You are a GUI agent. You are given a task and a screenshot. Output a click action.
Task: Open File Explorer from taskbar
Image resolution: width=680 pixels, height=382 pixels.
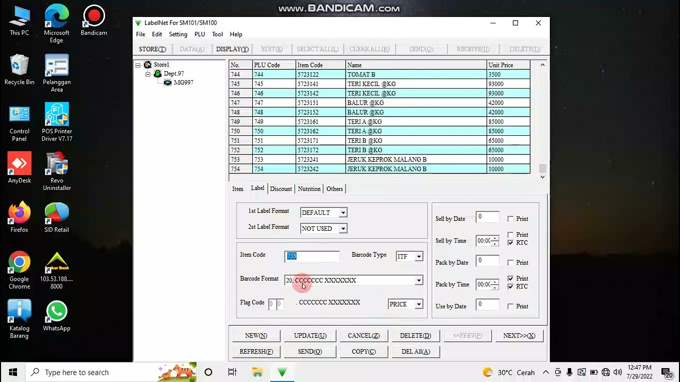point(257,372)
